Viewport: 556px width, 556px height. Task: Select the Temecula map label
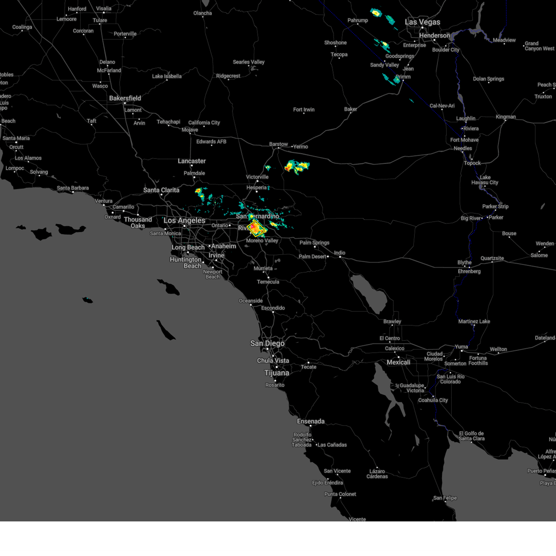[x=268, y=281]
